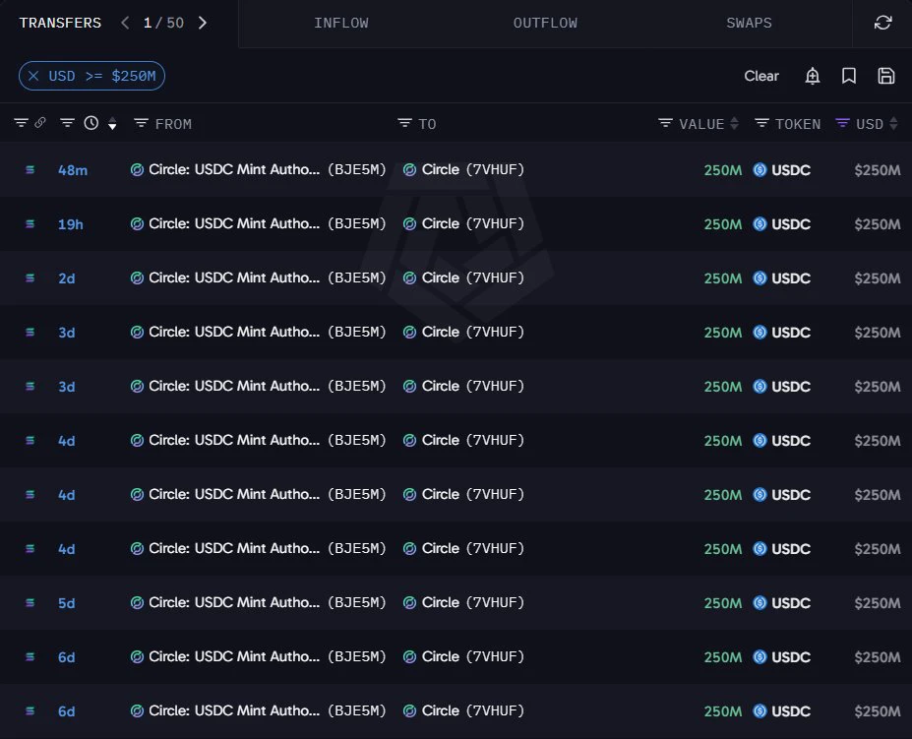Open the 5d transfer timestamp link
This screenshot has width=912, height=739.
66,603
